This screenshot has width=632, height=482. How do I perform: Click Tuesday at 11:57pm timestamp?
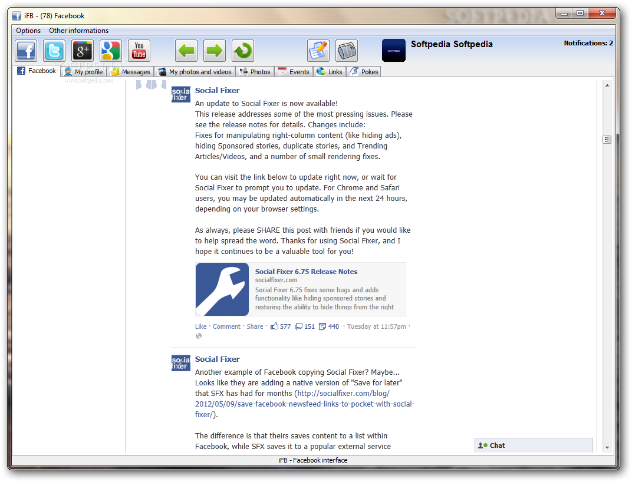point(377,326)
